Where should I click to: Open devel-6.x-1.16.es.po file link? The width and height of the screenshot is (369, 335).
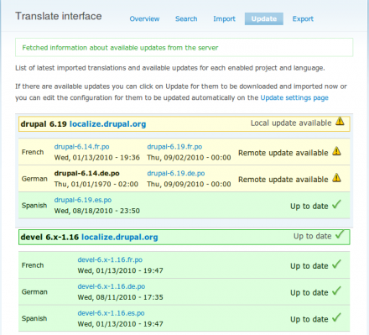[111, 313]
